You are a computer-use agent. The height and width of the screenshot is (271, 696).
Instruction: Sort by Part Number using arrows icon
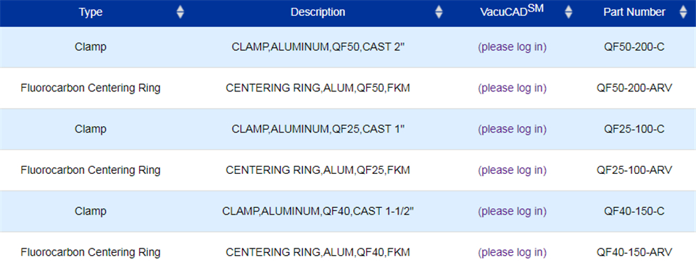point(683,12)
